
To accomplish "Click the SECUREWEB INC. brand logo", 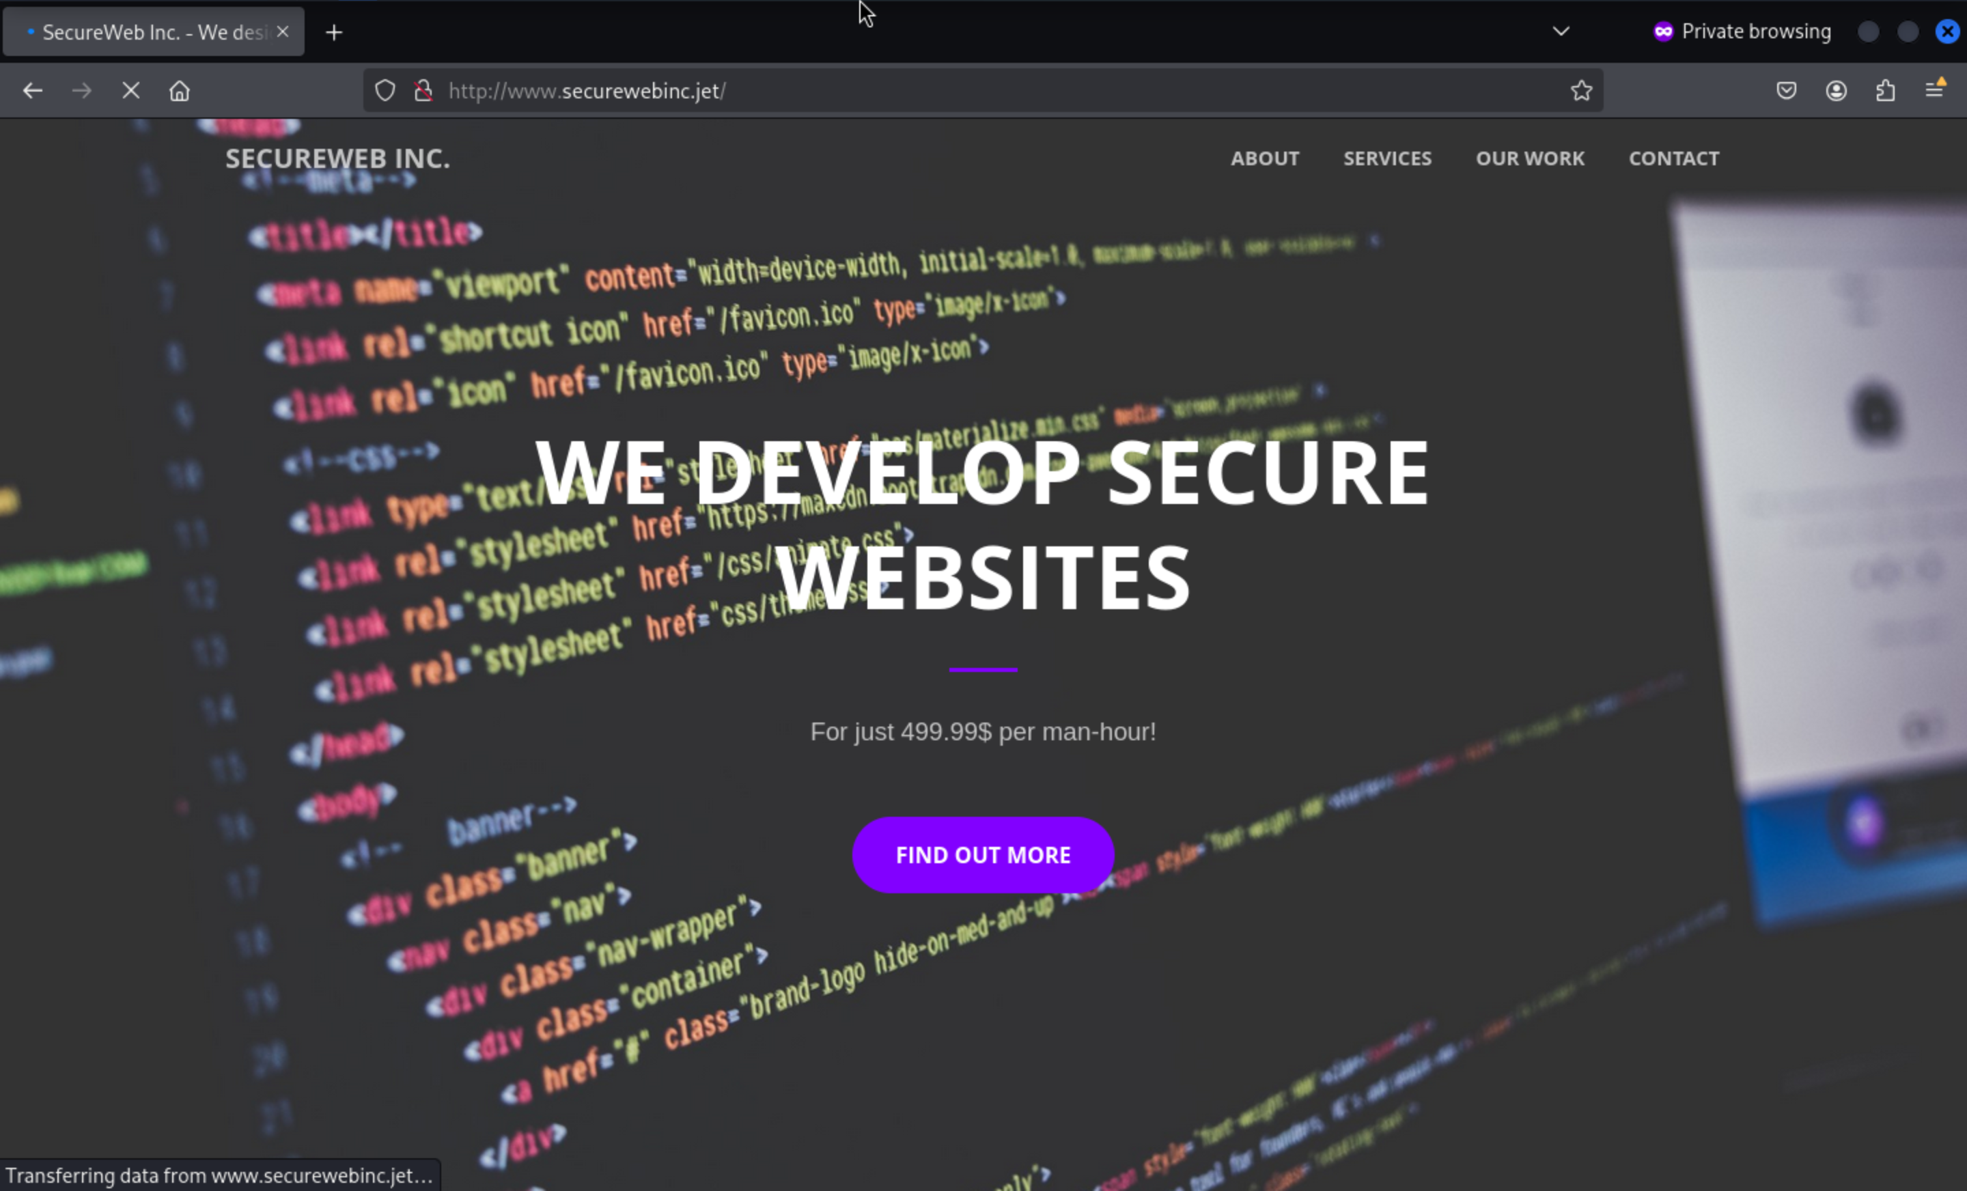I will coord(337,159).
